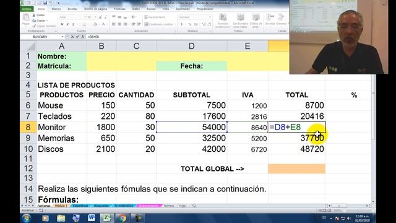
Task: Click the increase decimals icon
Action: (204, 24)
